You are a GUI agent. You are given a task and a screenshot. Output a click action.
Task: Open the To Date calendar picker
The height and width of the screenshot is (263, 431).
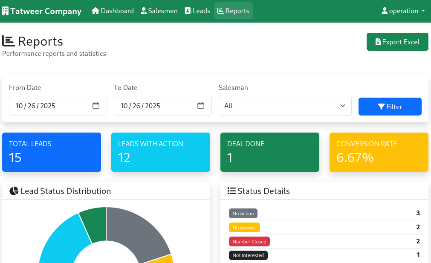(x=200, y=105)
